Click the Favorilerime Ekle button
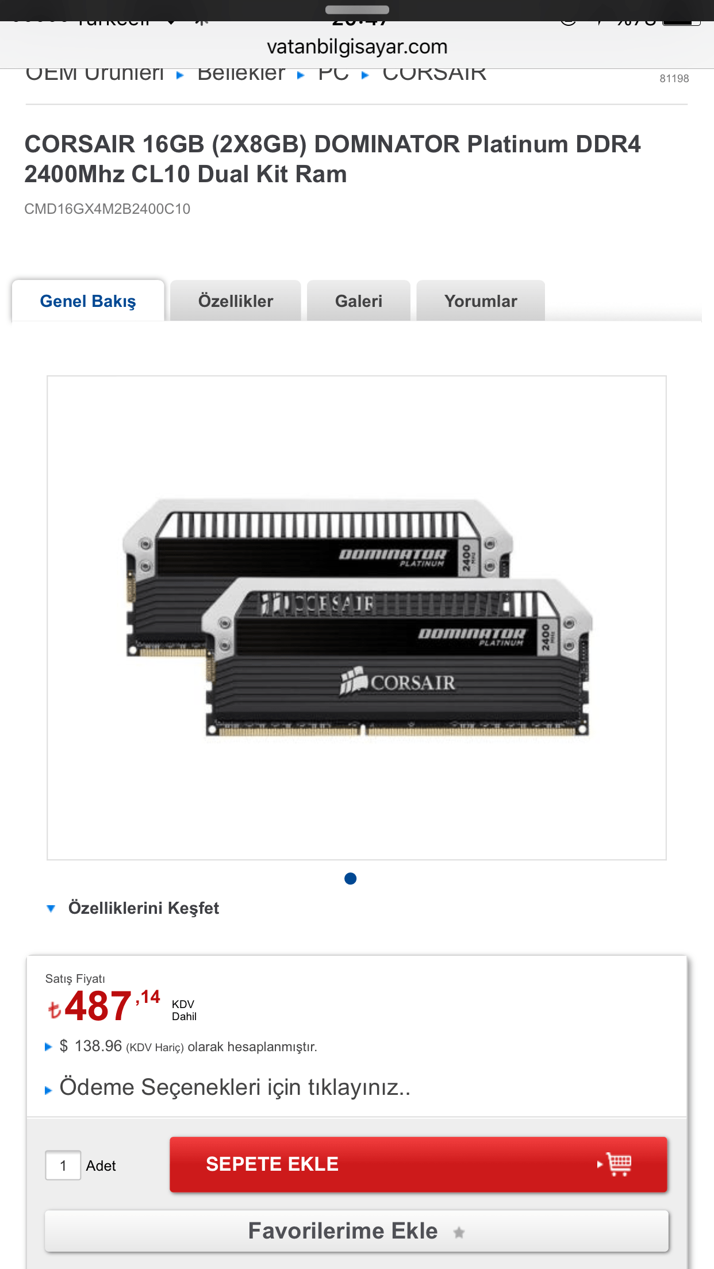Screen dimensions: 714x1269 [x=357, y=1231]
